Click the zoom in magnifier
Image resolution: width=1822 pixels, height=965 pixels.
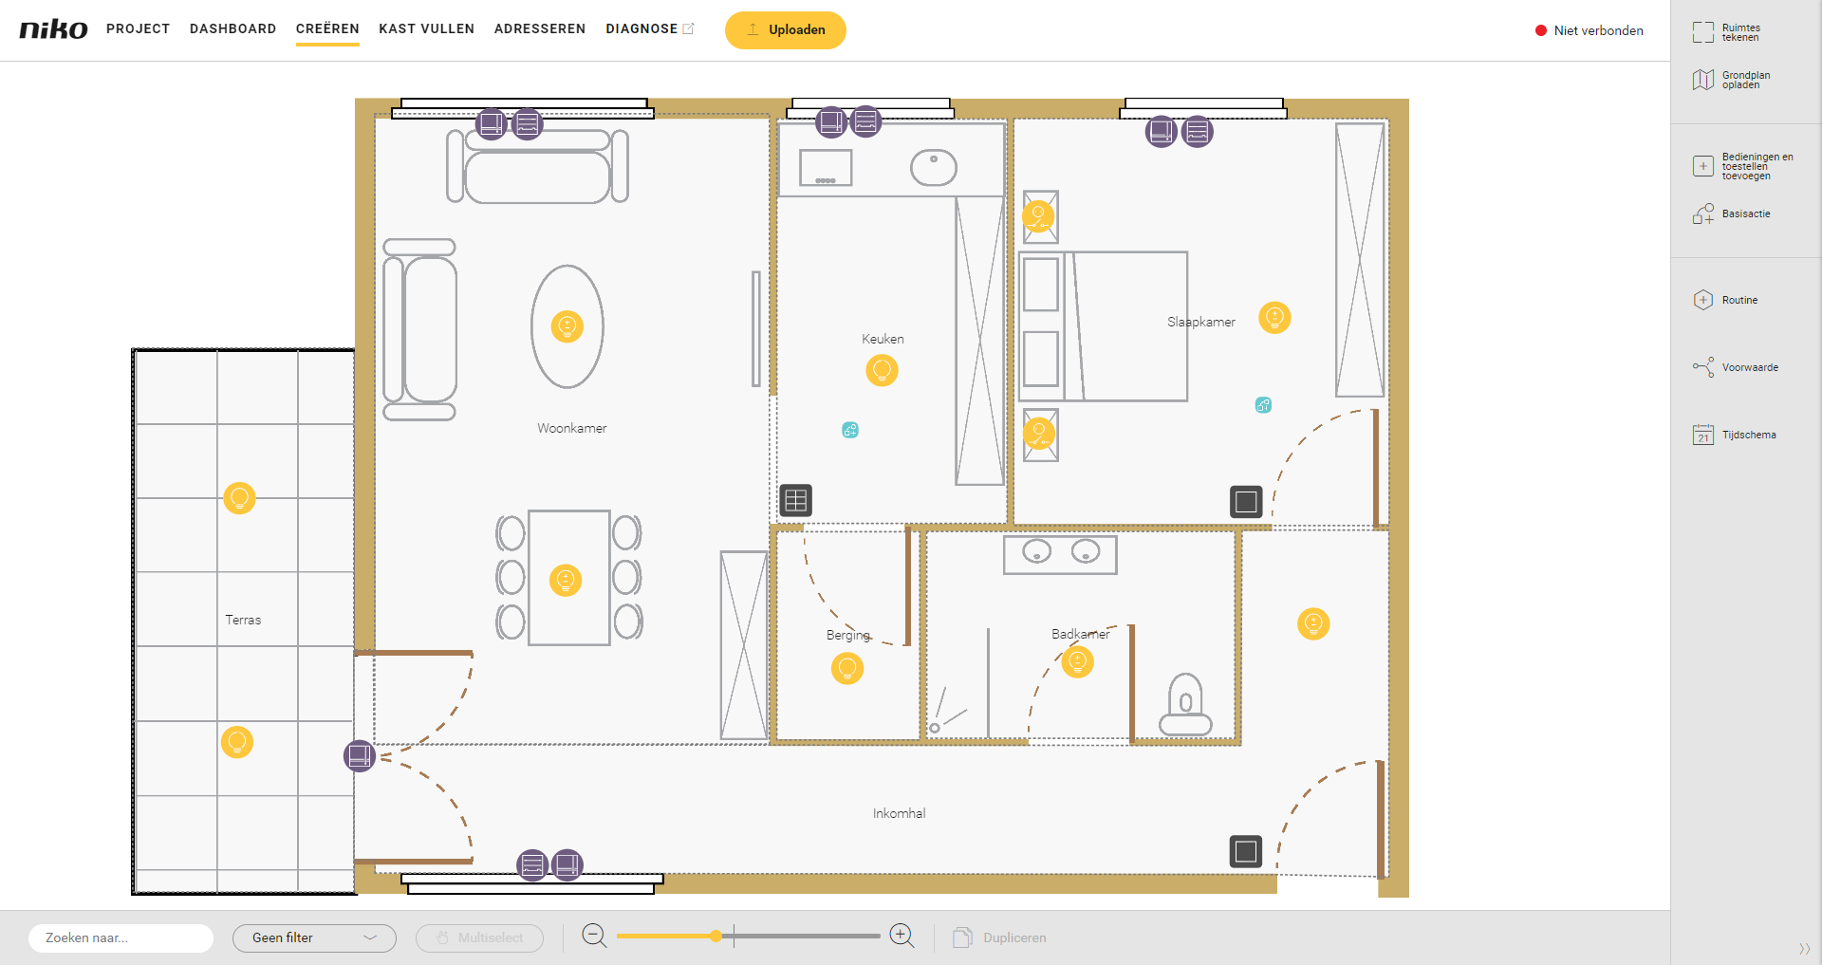pyautogui.click(x=902, y=936)
